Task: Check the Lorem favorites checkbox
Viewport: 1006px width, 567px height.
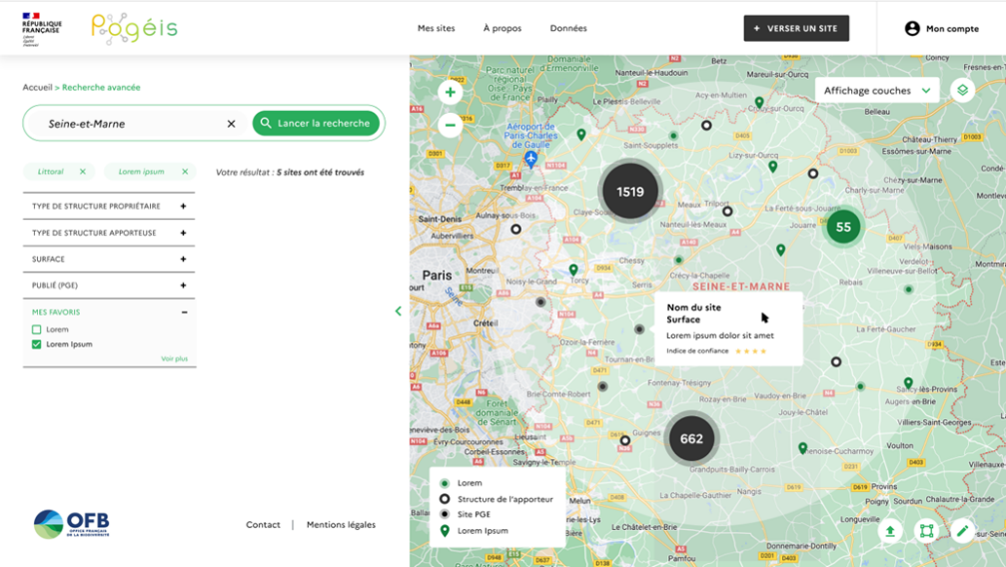Action: [x=37, y=329]
